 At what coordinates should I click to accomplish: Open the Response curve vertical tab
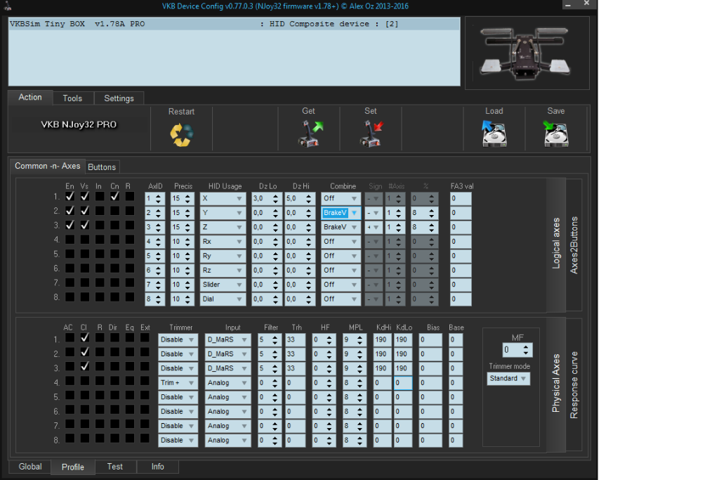pyautogui.click(x=574, y=385)
